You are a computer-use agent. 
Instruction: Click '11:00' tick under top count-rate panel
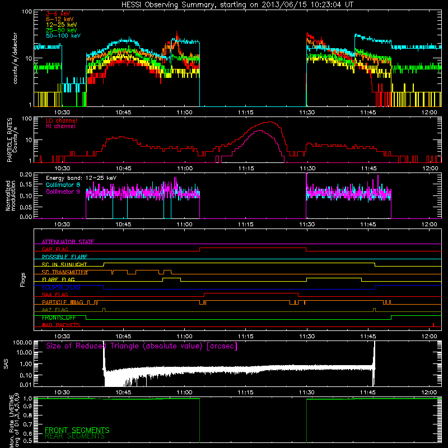pyautogui.click(x=185, y=113)
